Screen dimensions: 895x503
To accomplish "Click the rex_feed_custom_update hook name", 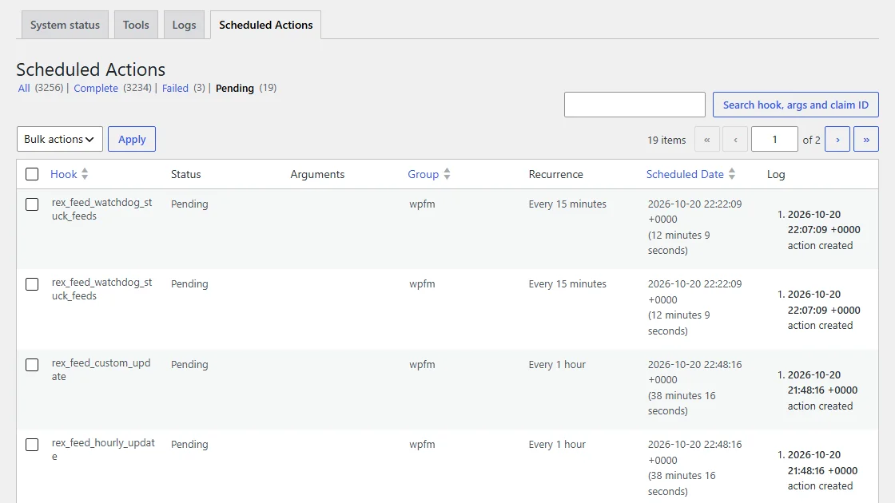I will (x=101, y=370).
